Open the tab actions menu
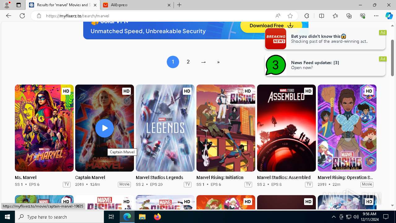The height and width of the screenshot is (223, 396). [x=19, y=5]
